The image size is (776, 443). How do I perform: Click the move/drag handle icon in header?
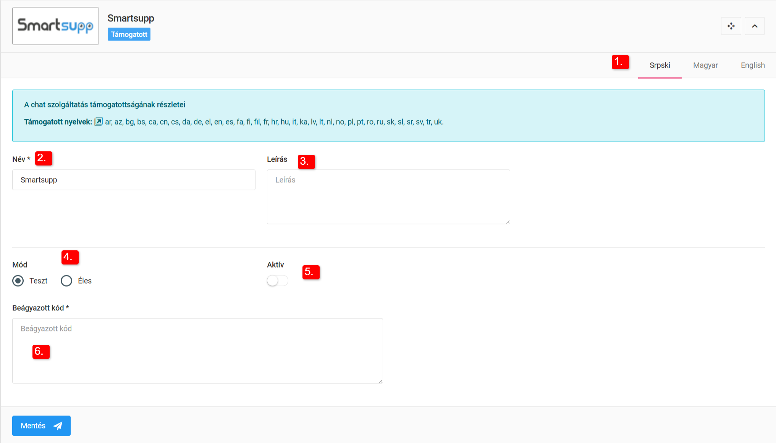click(731, 26)
